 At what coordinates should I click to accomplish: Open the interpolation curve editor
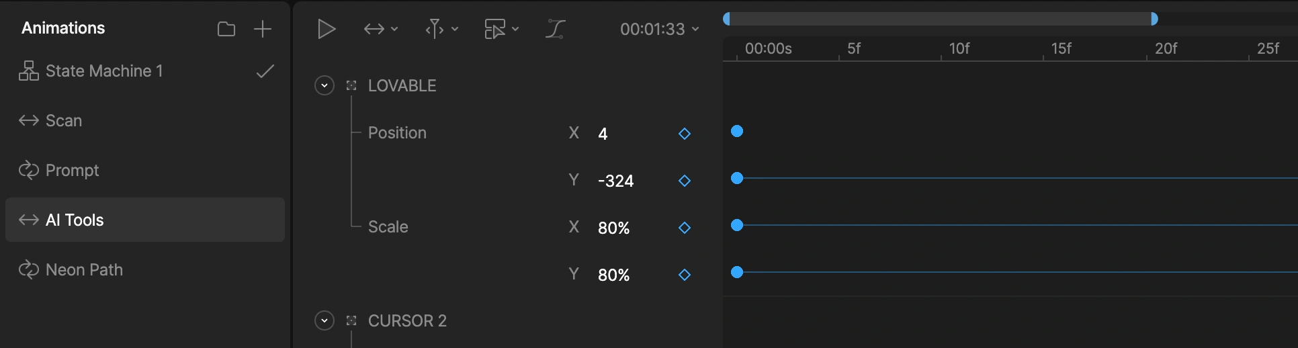pos(555,29)
